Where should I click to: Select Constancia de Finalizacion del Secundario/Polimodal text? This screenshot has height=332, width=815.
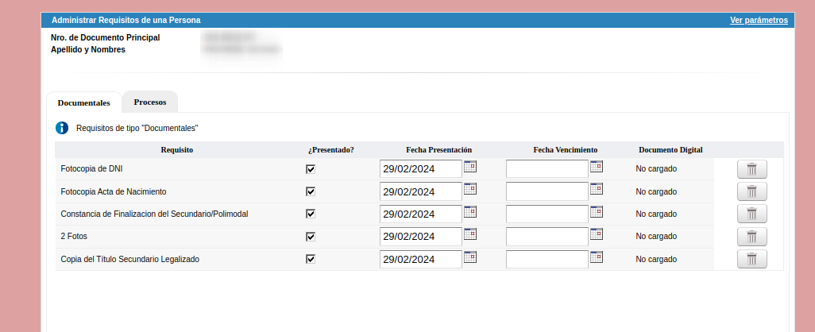click(154, 214)
